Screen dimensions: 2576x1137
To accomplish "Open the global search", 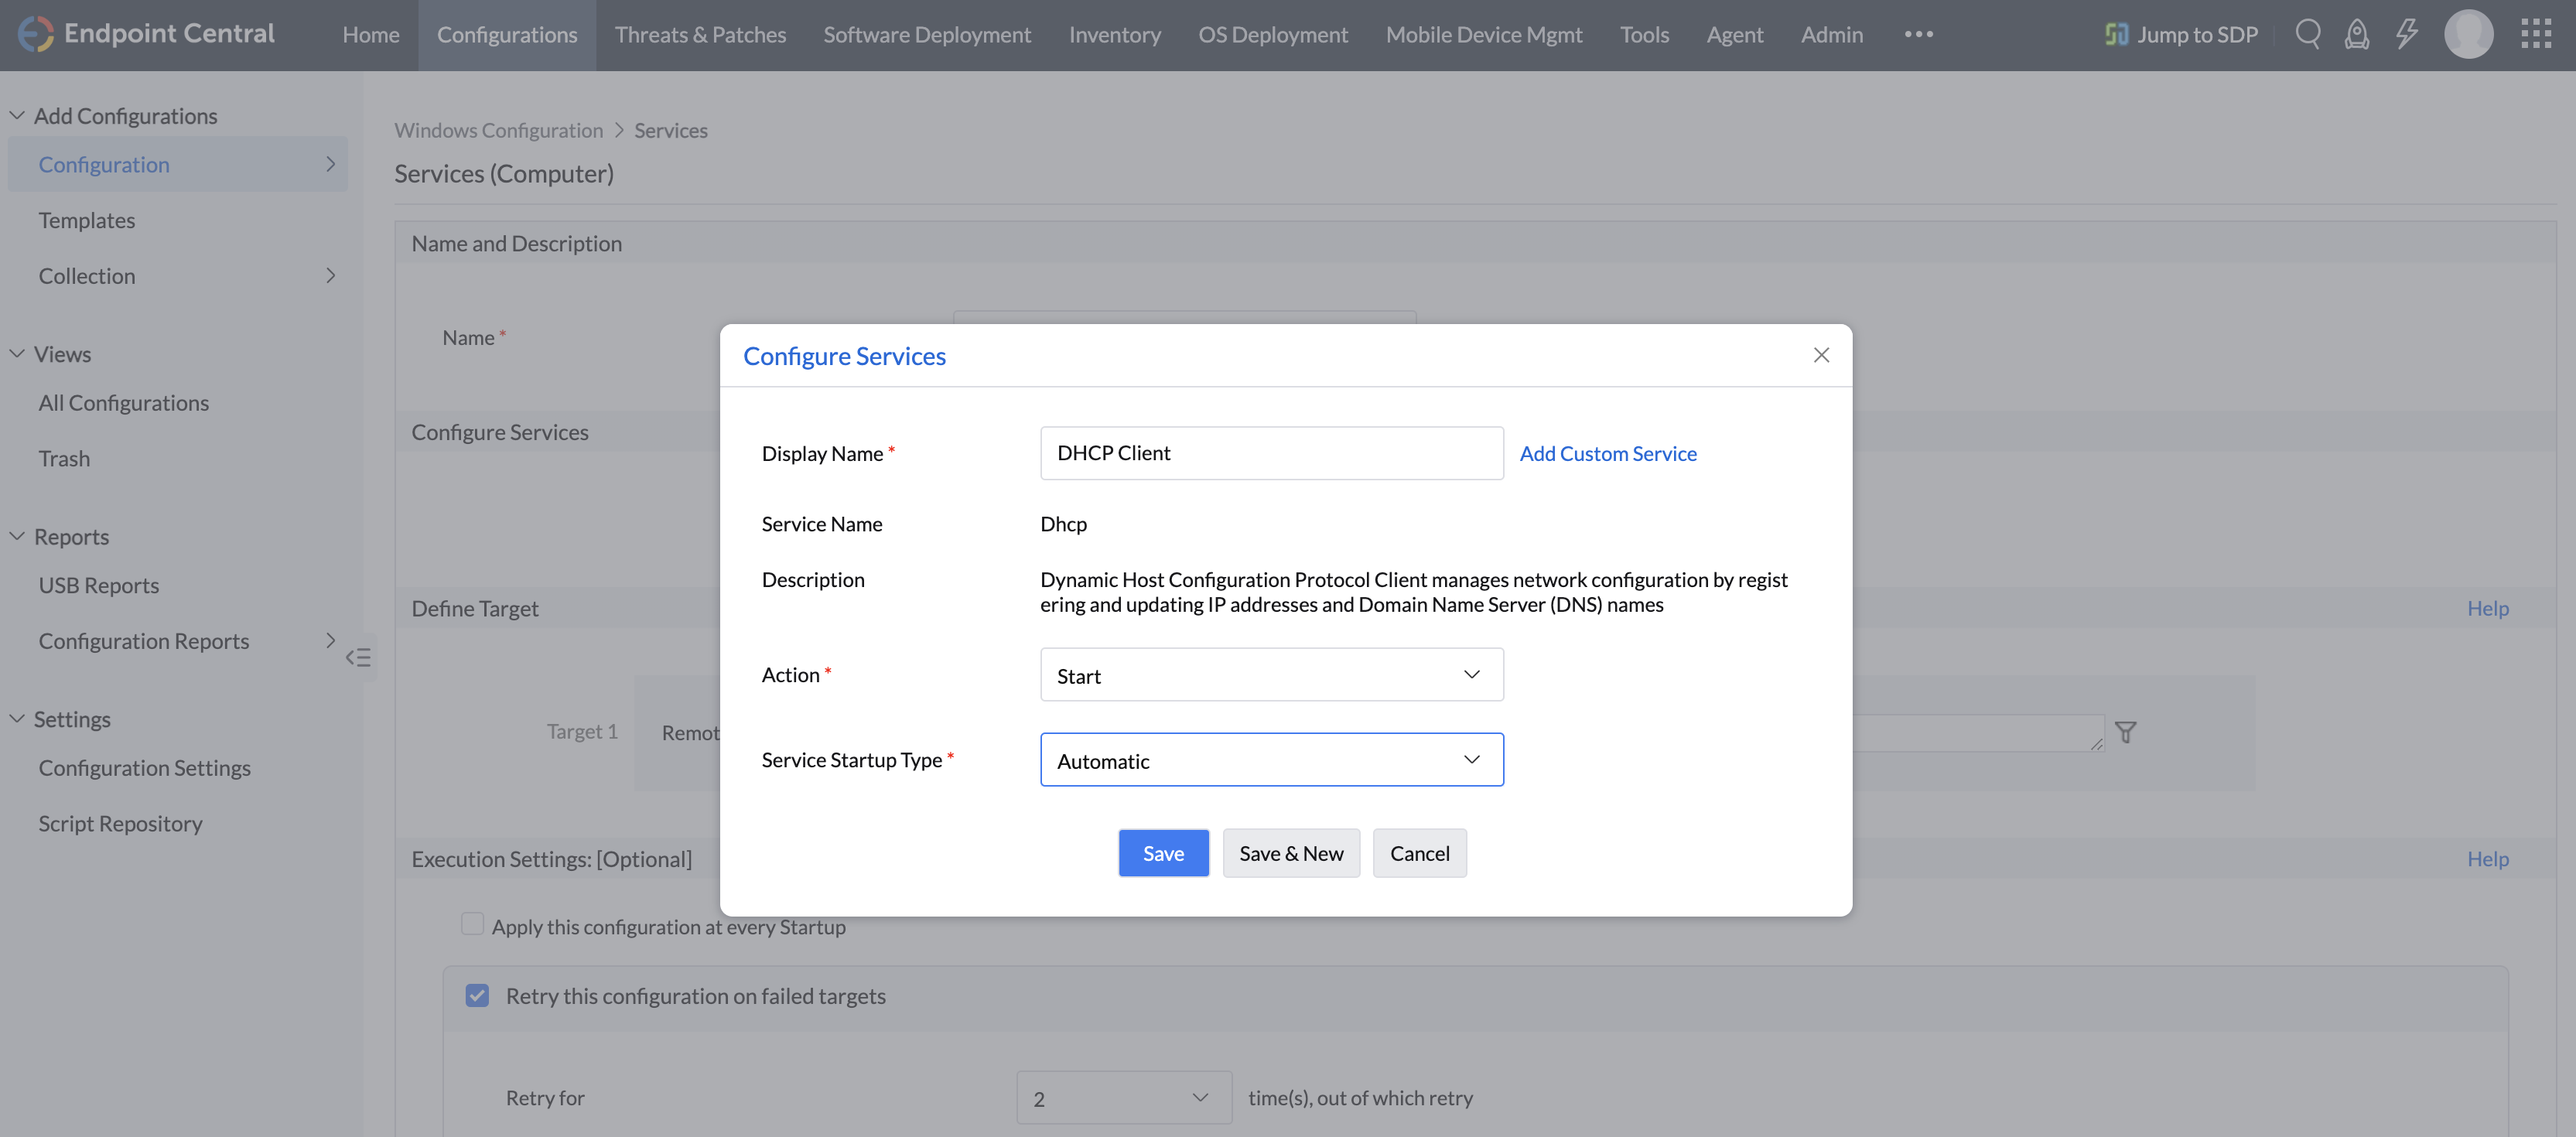I will [x=2308, y=33].
